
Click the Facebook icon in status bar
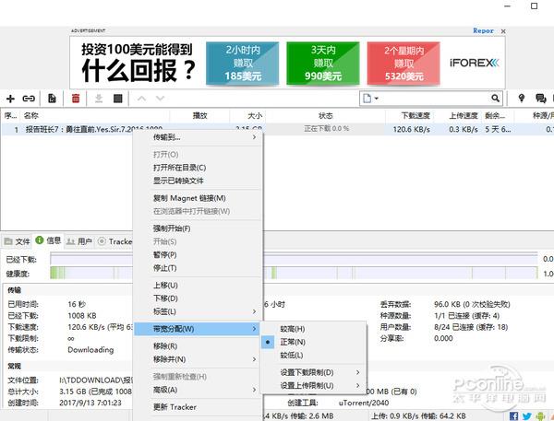514,416
